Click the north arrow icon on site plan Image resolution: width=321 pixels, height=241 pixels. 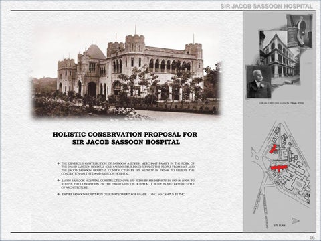pyautogui.click(x=296, y=221)
